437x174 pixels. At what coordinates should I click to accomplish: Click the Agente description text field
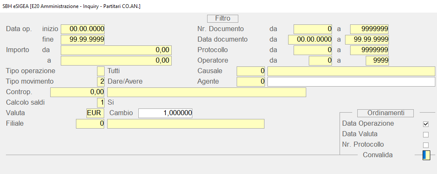(x=351, y=81)
